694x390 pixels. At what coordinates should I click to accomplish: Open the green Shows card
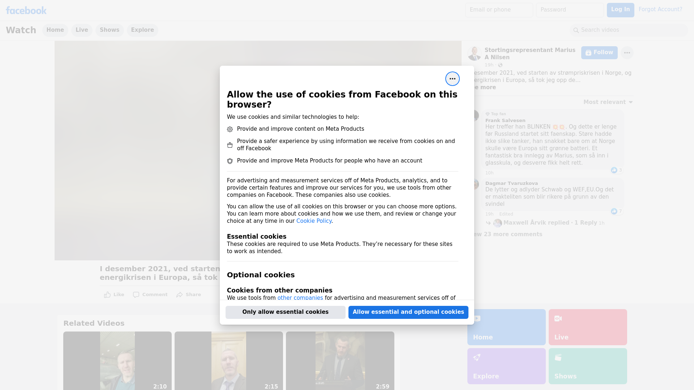[588, 366]
